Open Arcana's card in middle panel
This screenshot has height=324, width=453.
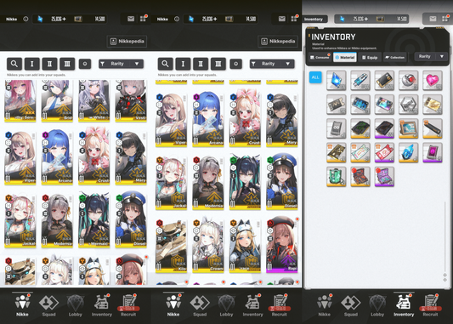208,119
